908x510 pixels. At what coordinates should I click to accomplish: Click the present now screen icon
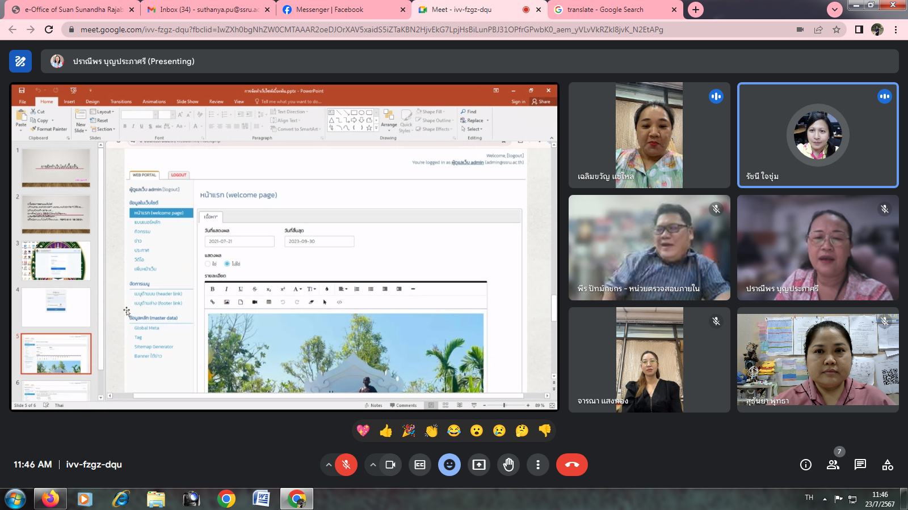point(479,465)
